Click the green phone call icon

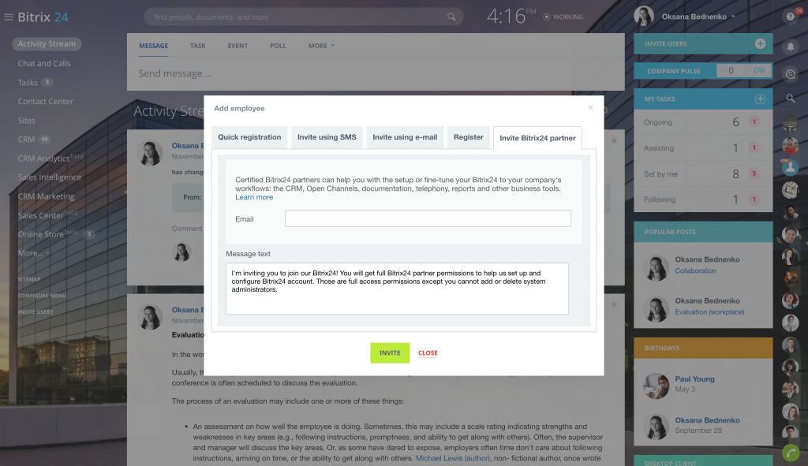tap(790, 453)
